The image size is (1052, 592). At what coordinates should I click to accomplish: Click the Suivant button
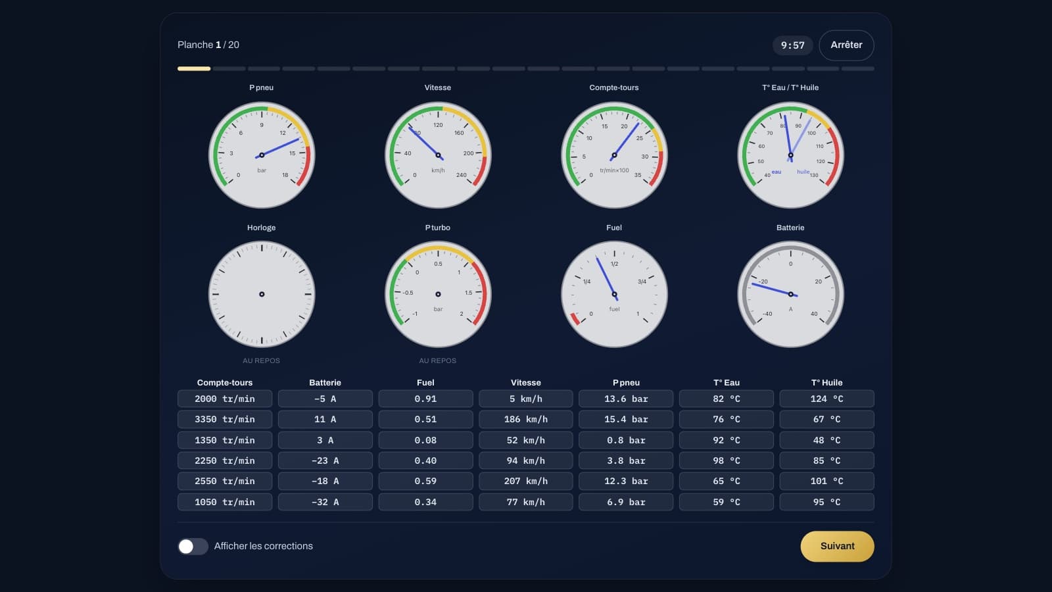point(837,546)
